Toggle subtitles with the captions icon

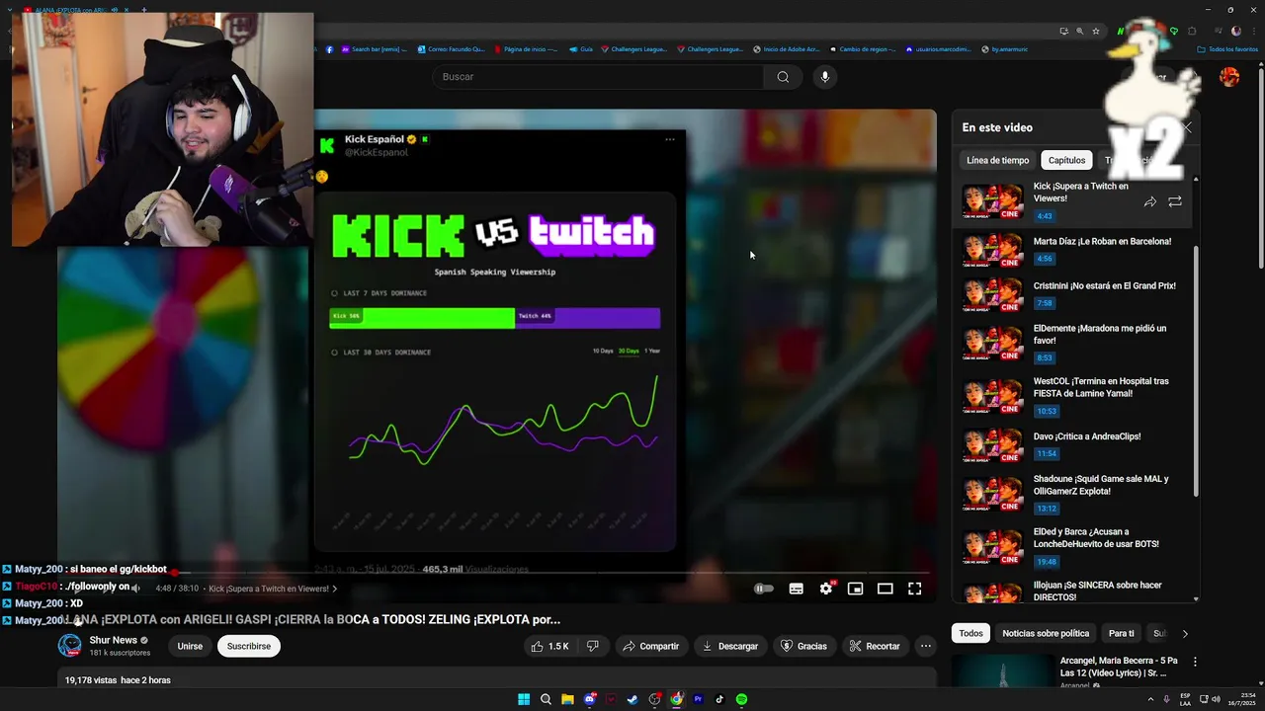point(797,589)
